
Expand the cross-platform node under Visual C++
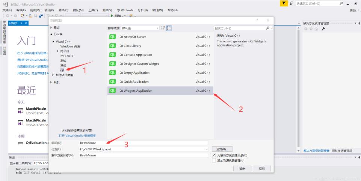pos(57,51)
